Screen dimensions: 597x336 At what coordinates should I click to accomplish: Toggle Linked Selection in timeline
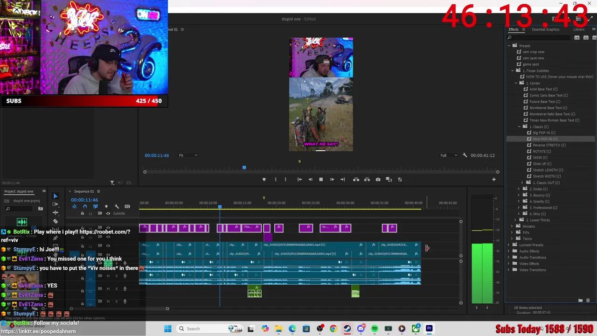pyautogui.click(x=95, y=206)
